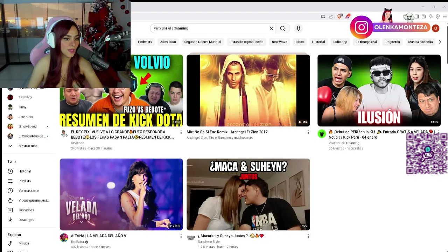Viewport: 448px width, 252px height.
Task: Open the browser hamburger menu
Action: click(445, 16)
